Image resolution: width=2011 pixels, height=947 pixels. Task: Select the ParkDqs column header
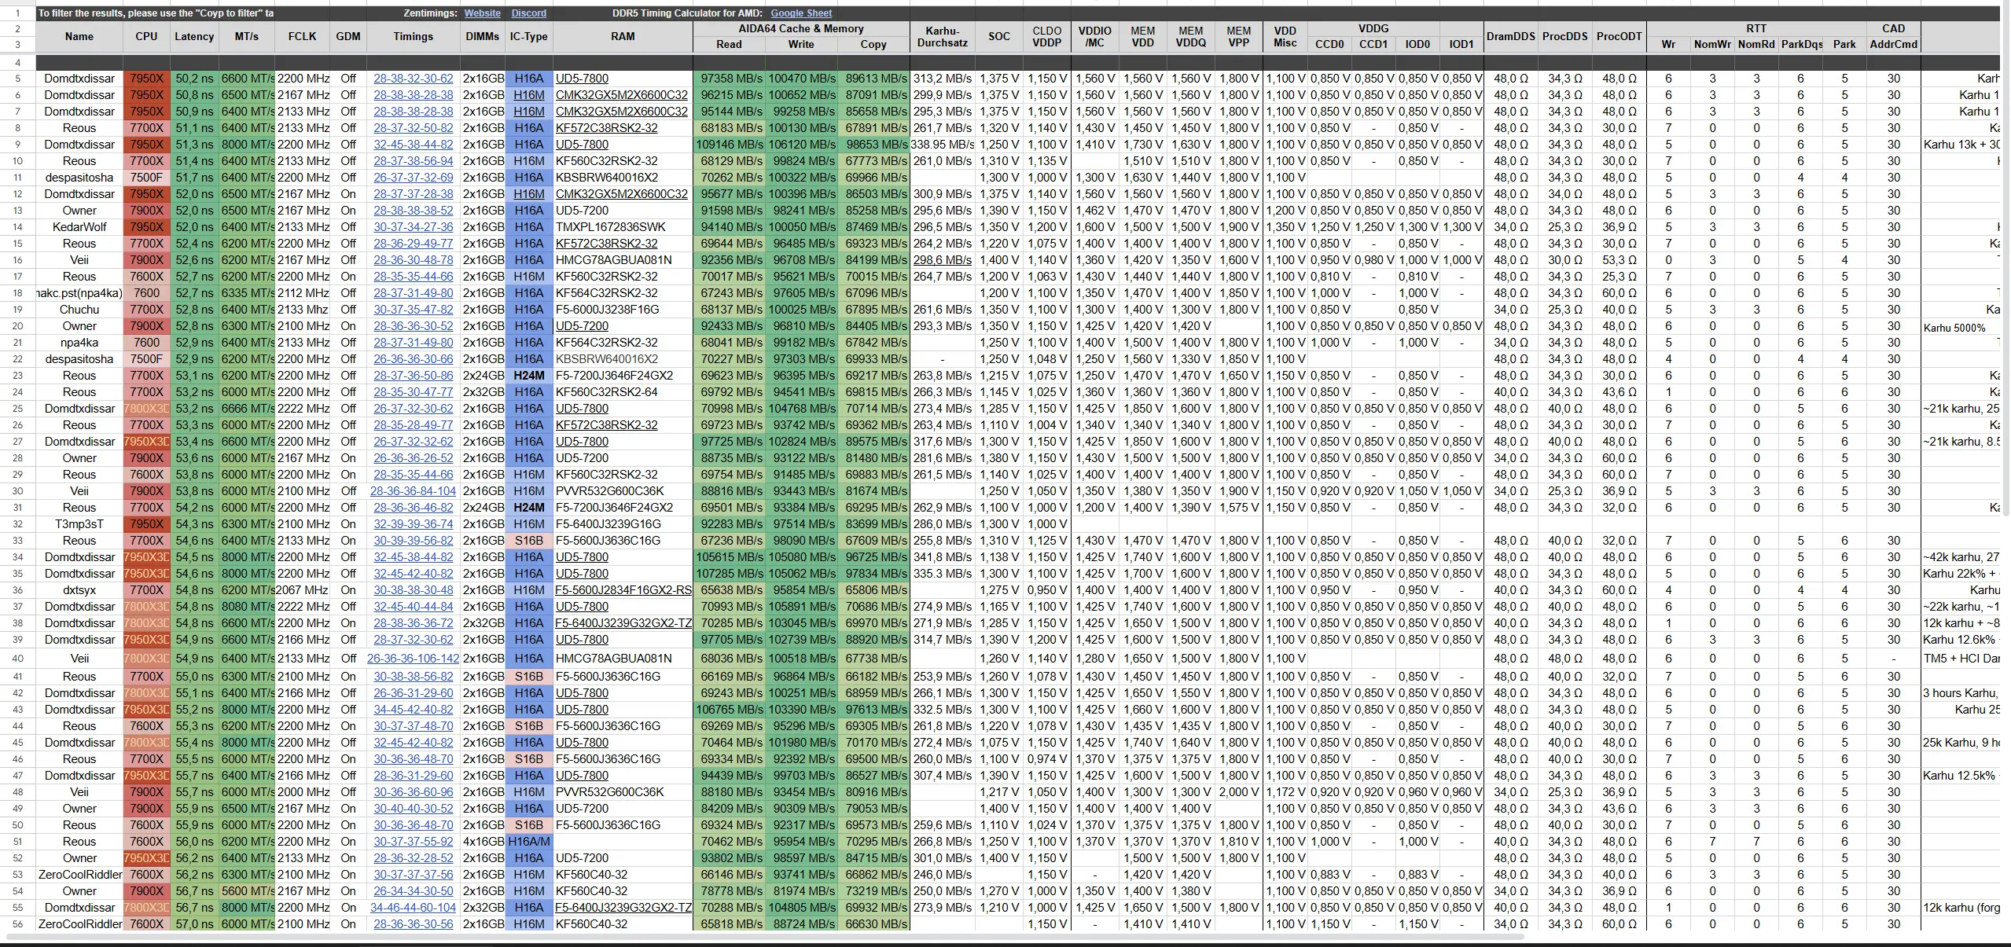(1801, 44)
